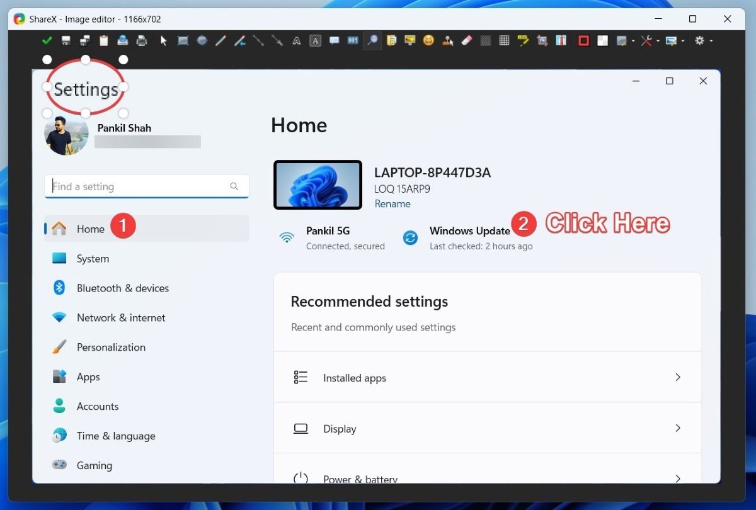The image size is (756, 510).
Task: Select the Rectangle drawing tool
Action: pyautogui.click(x=183, y=40)
